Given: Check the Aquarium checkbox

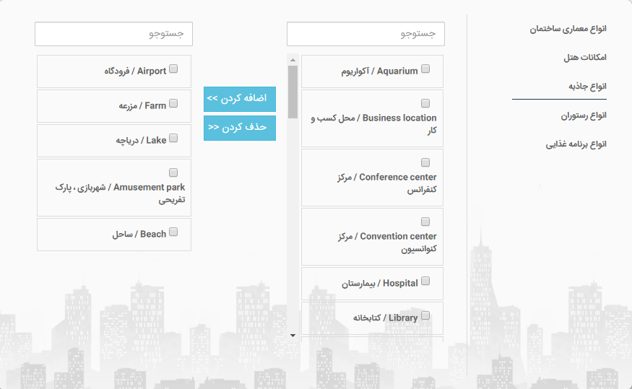Looking at the screenshot, I should pyautogui.click(x=425, y=69).
